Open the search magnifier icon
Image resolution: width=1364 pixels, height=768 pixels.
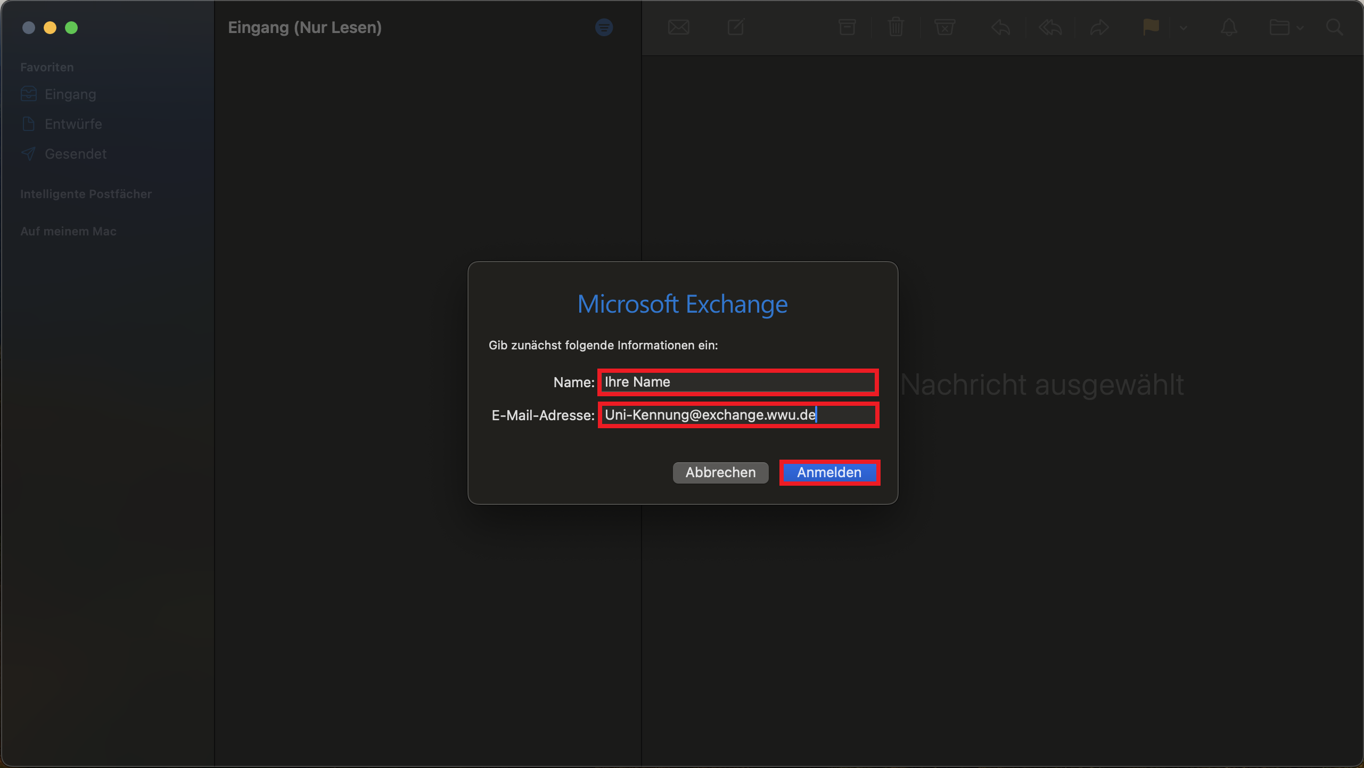point(1334,27)
